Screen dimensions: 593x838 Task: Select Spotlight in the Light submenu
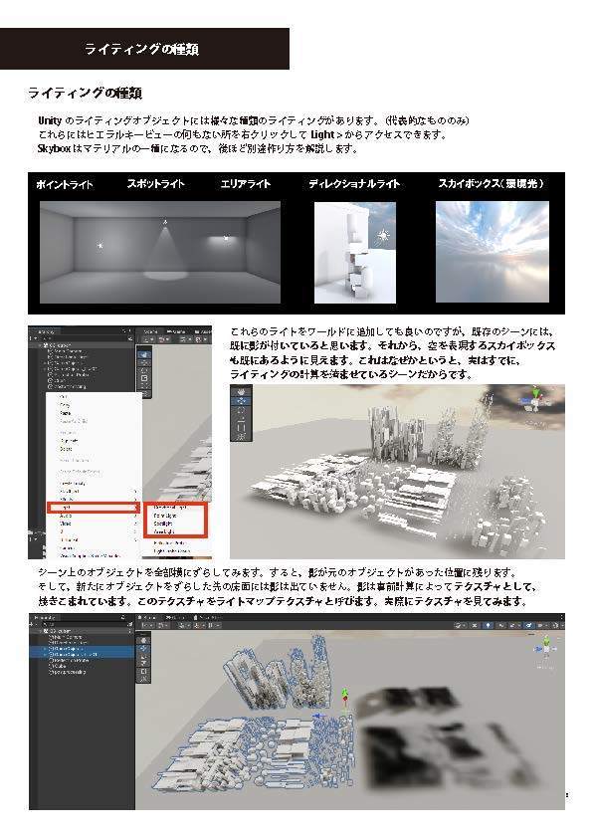(163, 524)
